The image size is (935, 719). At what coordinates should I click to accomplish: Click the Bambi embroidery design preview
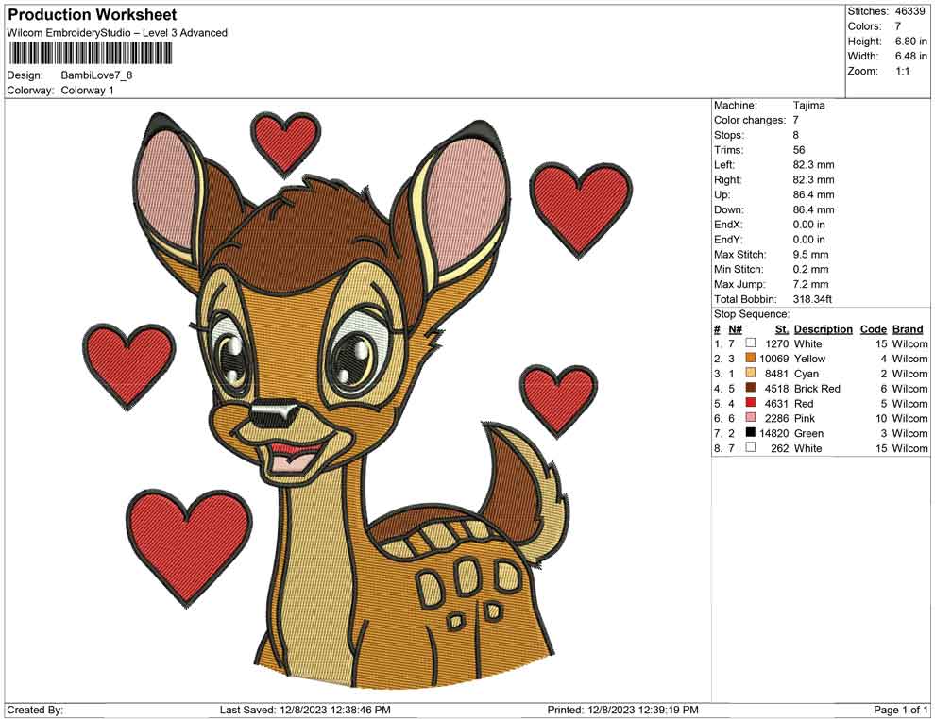[x=358, y=400]
